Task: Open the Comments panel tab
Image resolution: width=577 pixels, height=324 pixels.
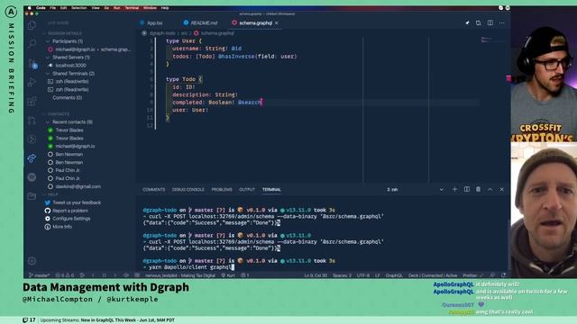Action: [x=154, y=190]
